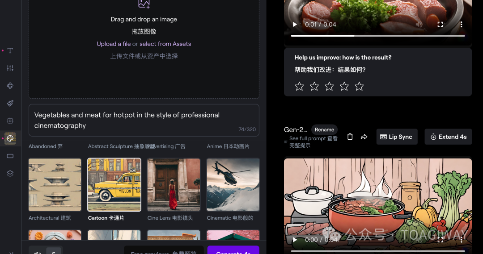Viewport: 483px width, 254px height.
Task: Click into the hotpot text prompt field
Action: pyautogui.click(x=144, y=120)
